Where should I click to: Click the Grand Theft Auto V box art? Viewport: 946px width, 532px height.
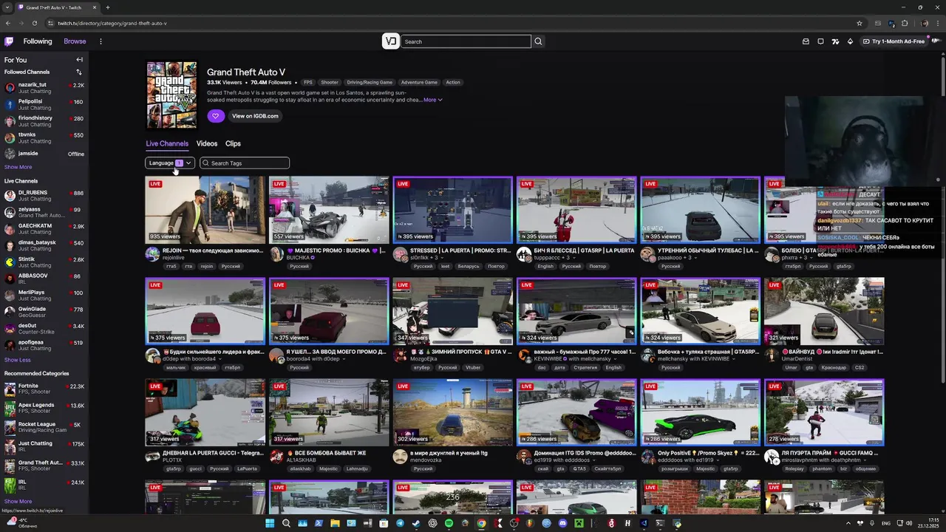click(x=172, y=95)
